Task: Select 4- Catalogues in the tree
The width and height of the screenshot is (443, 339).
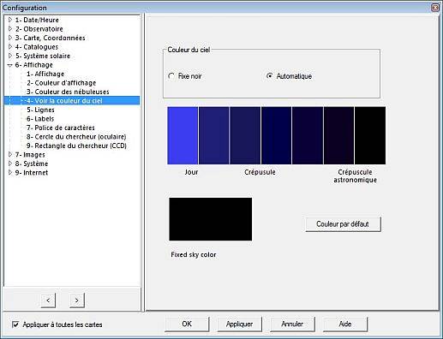Action: pos(37,47)
